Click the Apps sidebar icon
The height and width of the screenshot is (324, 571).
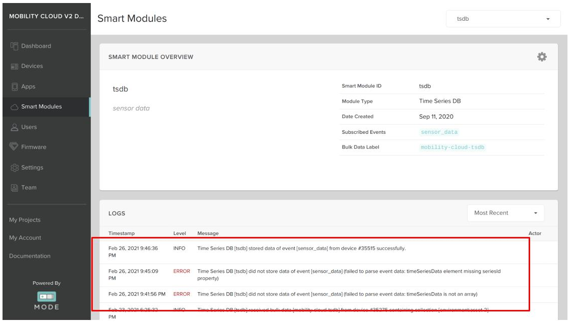(x=14, y=87)
